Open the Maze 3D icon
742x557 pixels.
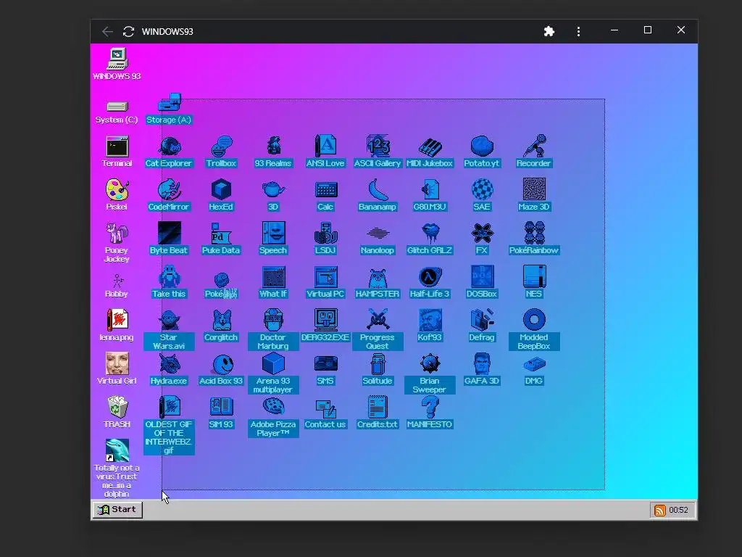534,190
